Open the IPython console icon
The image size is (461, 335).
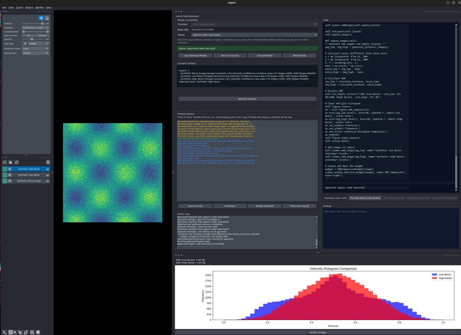[5, 332]
